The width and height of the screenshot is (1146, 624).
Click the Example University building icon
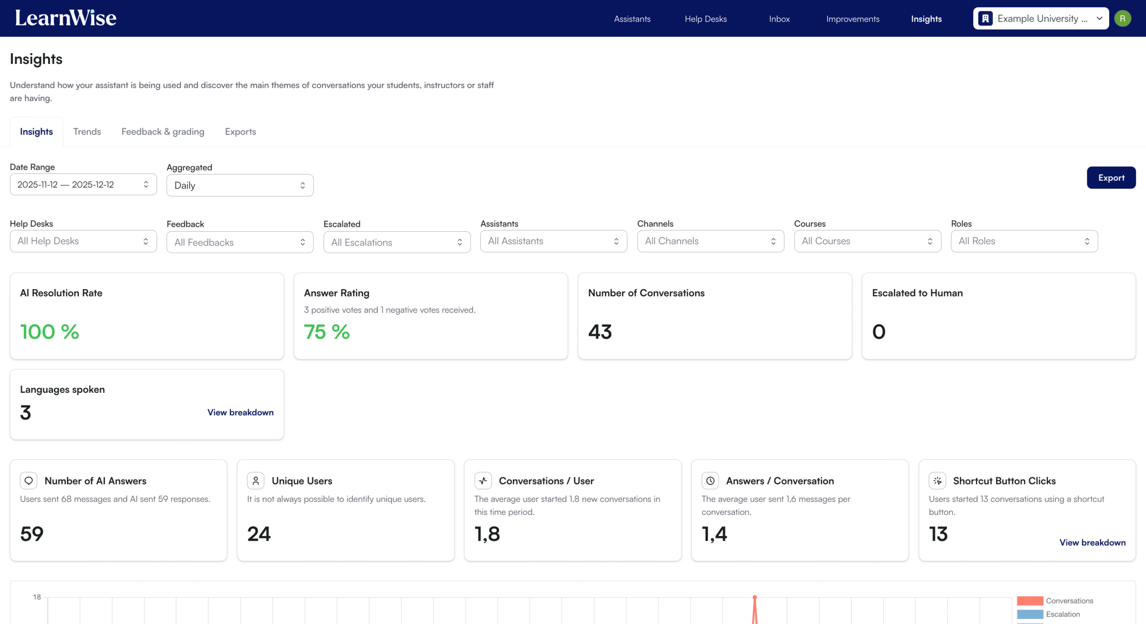985,18
